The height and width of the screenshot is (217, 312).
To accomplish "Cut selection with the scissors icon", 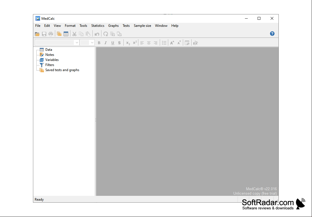I will tap(74, 34).
